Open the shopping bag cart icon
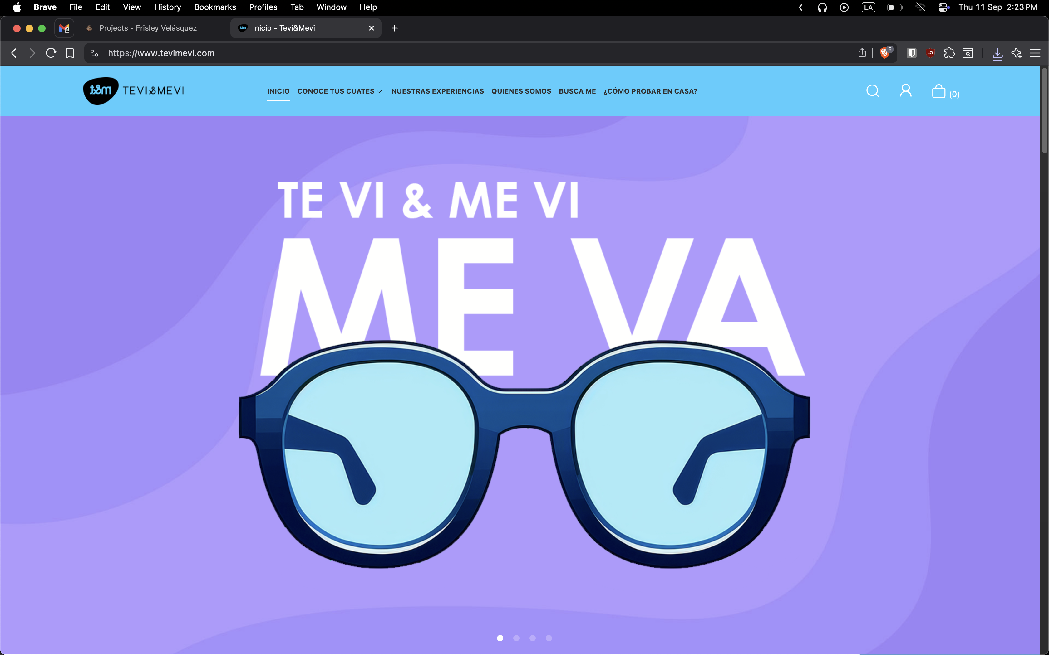The image size is (1049, 655). 939,91
